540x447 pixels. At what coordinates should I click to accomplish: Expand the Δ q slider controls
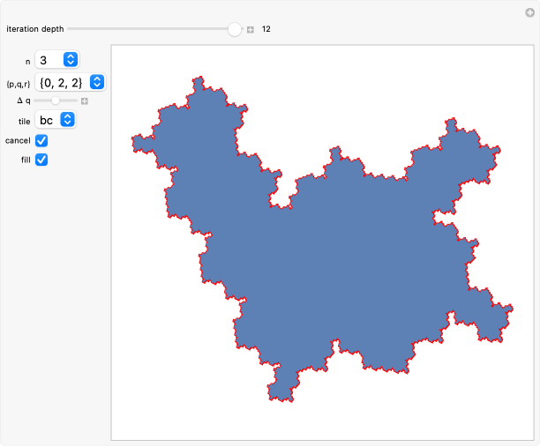(x=85, y=101)
